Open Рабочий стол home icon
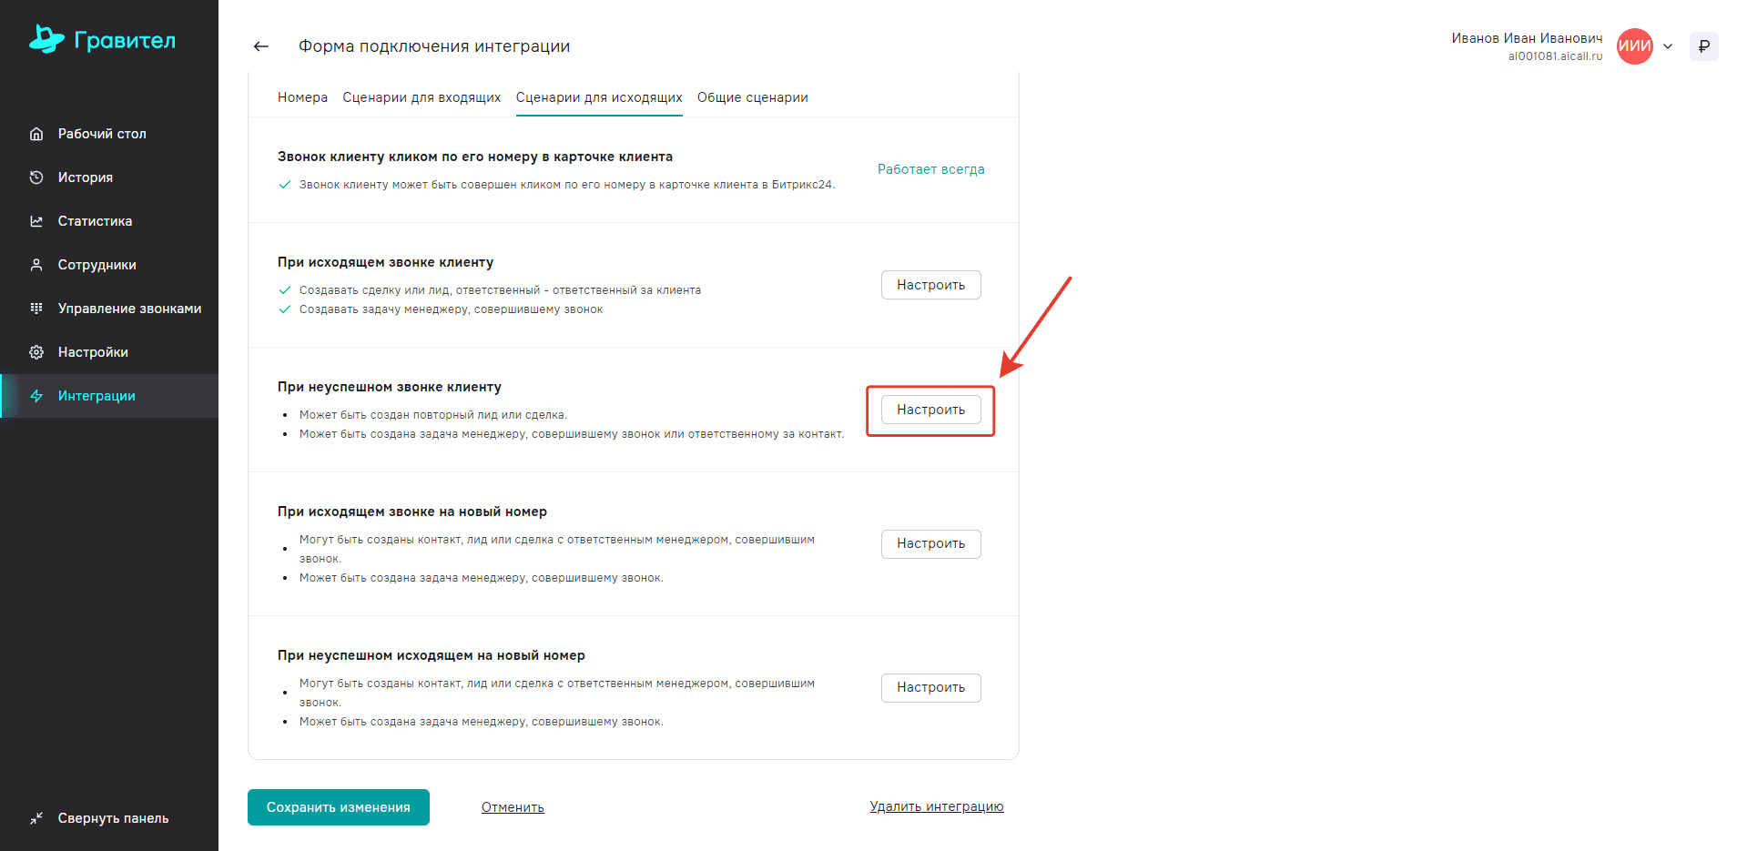1737x851 pixels. click(36, 134)
